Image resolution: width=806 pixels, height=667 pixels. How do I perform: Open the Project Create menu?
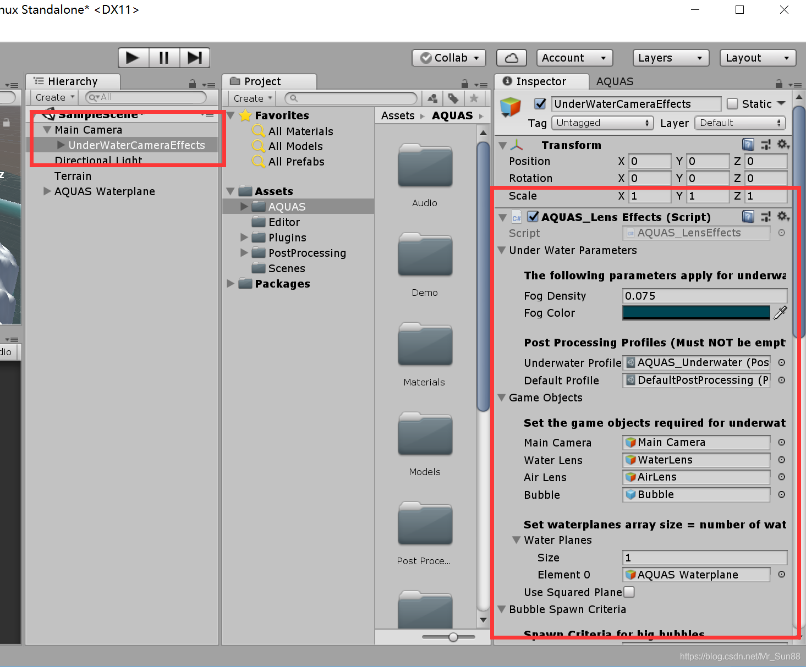click(253, 98)
